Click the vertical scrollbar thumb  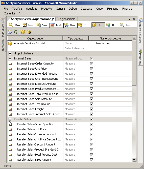pyautogui.click(x=134, y=63)
